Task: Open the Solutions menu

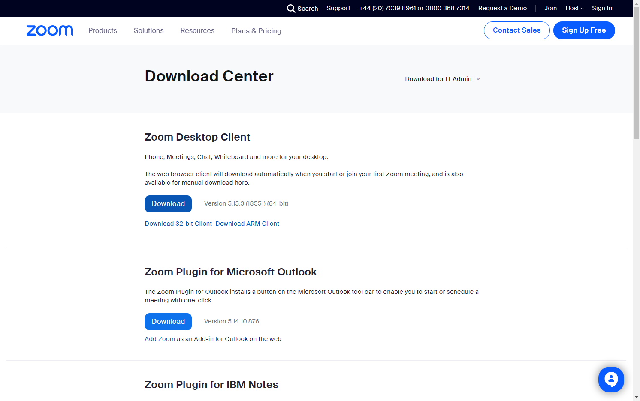Action: click(x=148, y=31)
